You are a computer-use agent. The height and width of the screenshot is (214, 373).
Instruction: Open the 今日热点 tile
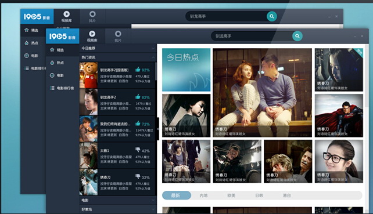pyautogui.click(x=186, y=70)
